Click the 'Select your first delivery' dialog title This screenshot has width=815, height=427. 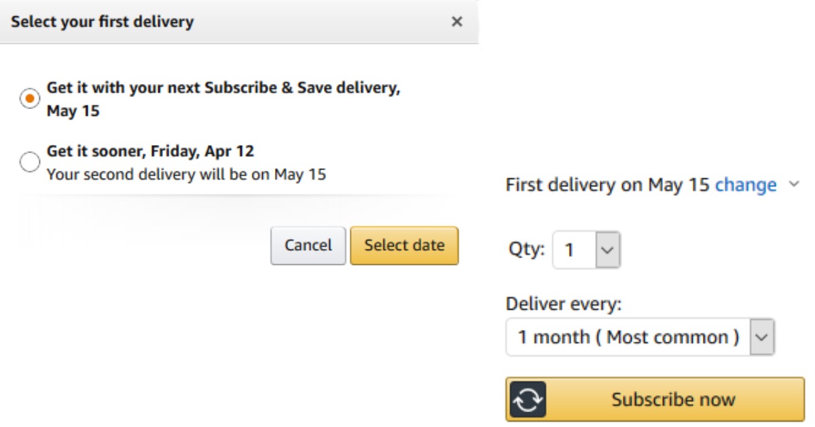[103, 22]
